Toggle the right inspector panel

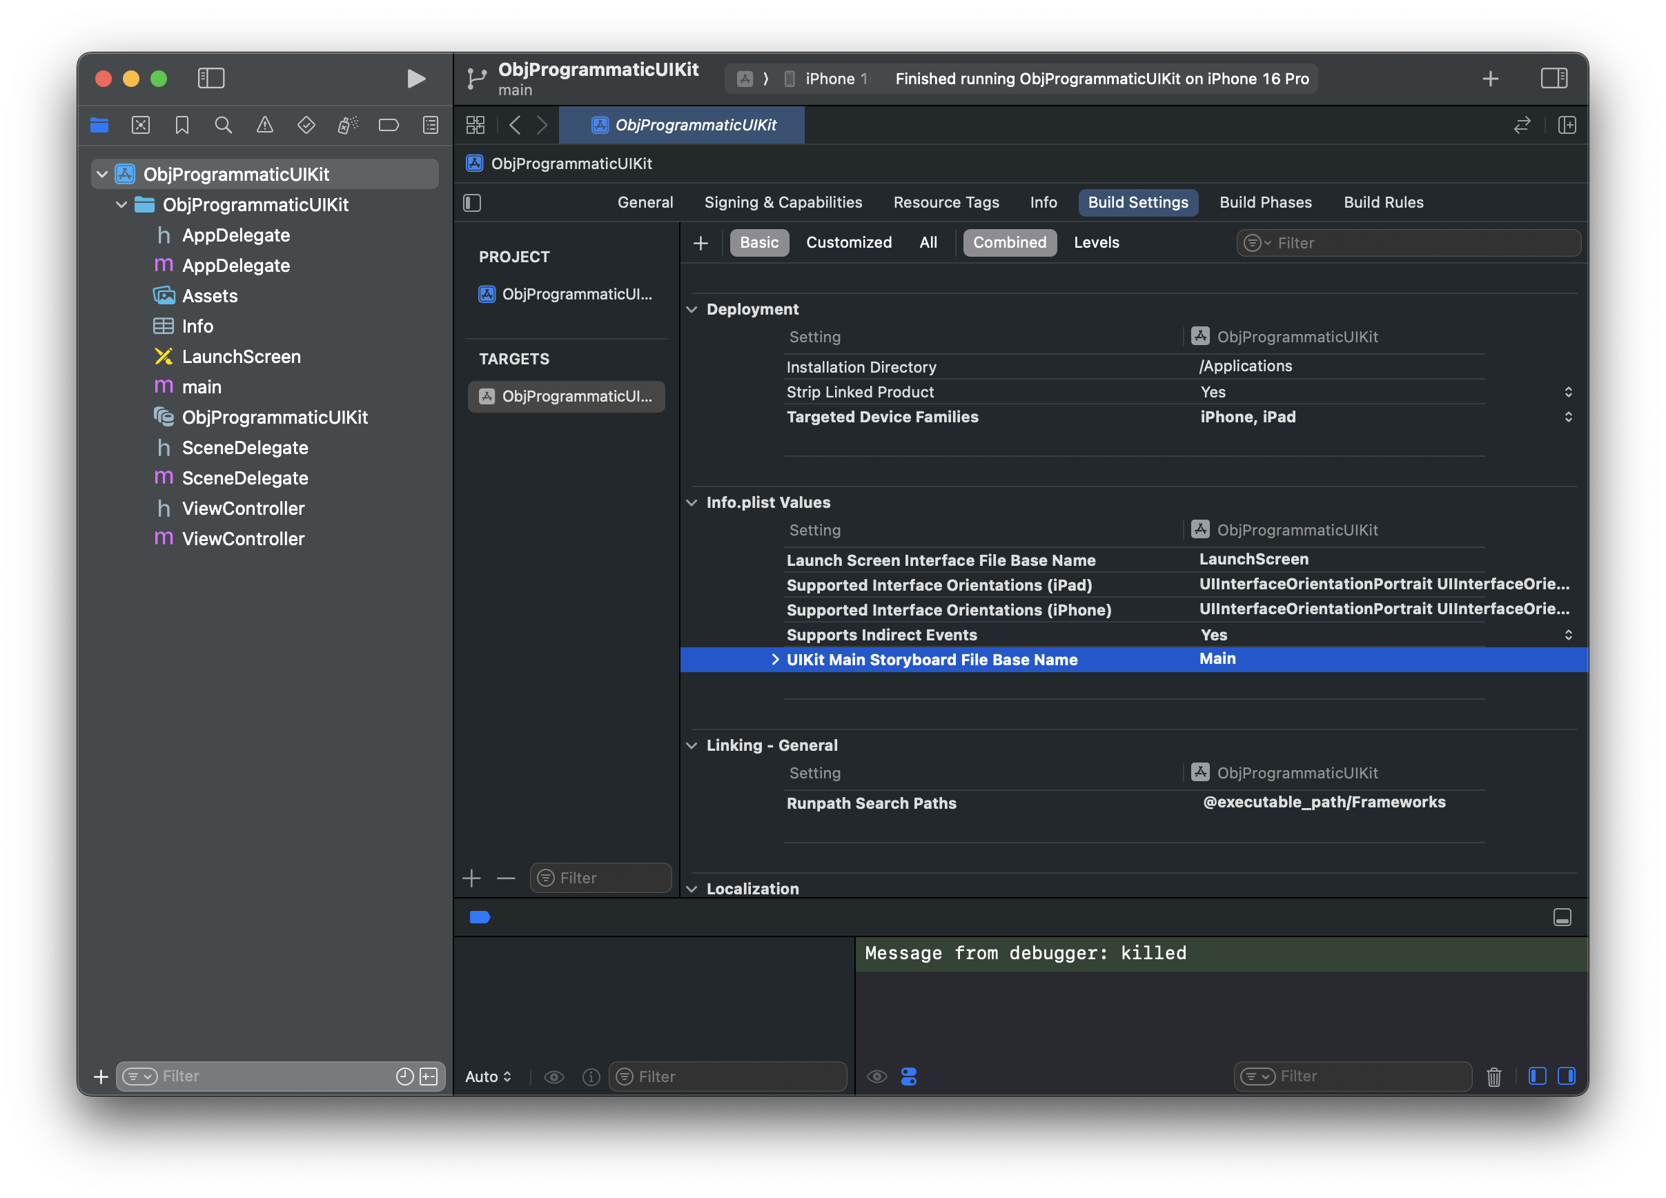click(1554, 79)
